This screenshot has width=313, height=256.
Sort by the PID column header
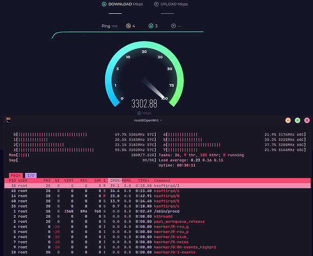click(x=12, y=181)
